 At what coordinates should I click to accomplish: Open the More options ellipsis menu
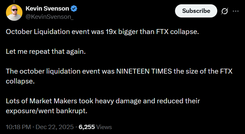pos(235,11)
